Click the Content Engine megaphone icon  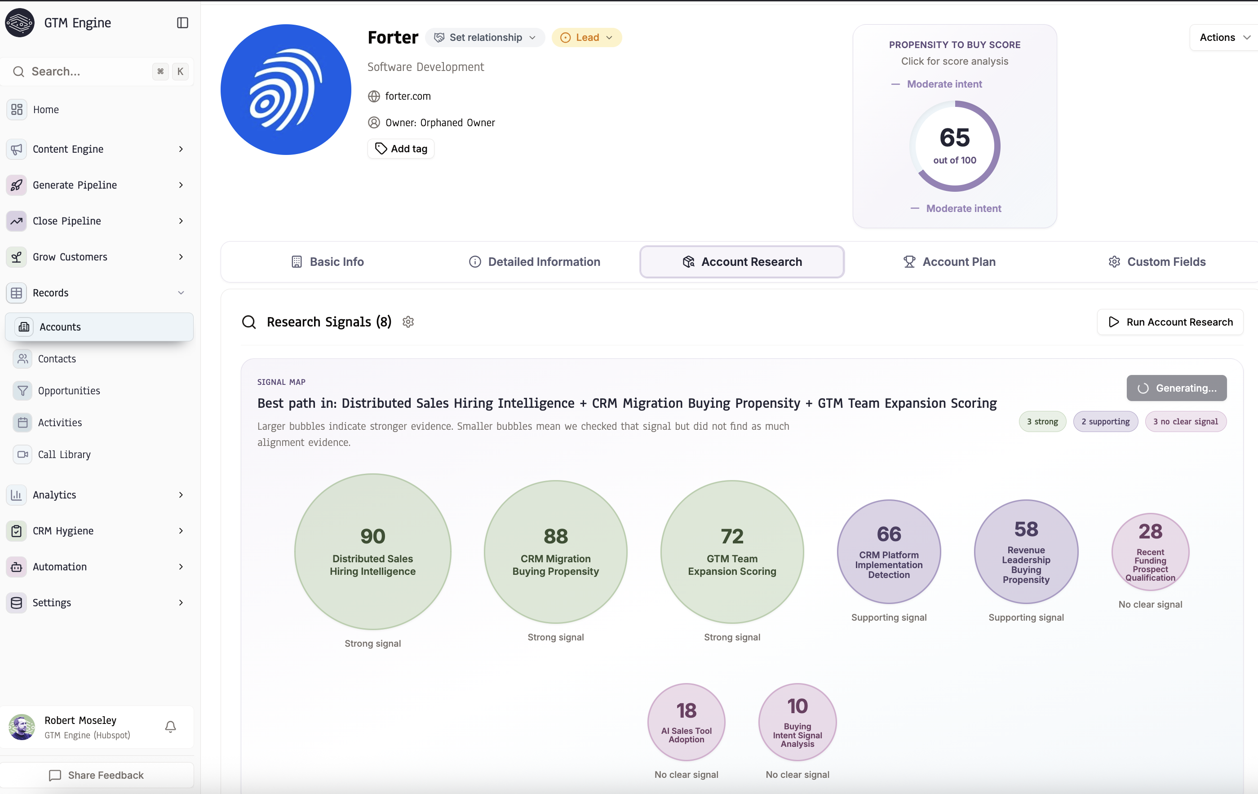pyautogui.click(x=17, y=149)
